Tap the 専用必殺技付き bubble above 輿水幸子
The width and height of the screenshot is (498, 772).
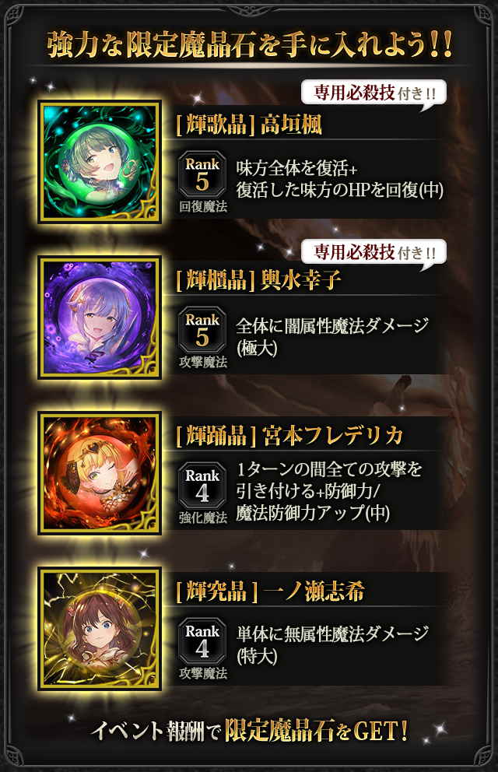(374, 253)
